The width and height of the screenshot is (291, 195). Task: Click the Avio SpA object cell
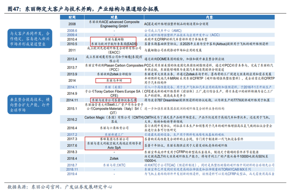tap(114, 146)
